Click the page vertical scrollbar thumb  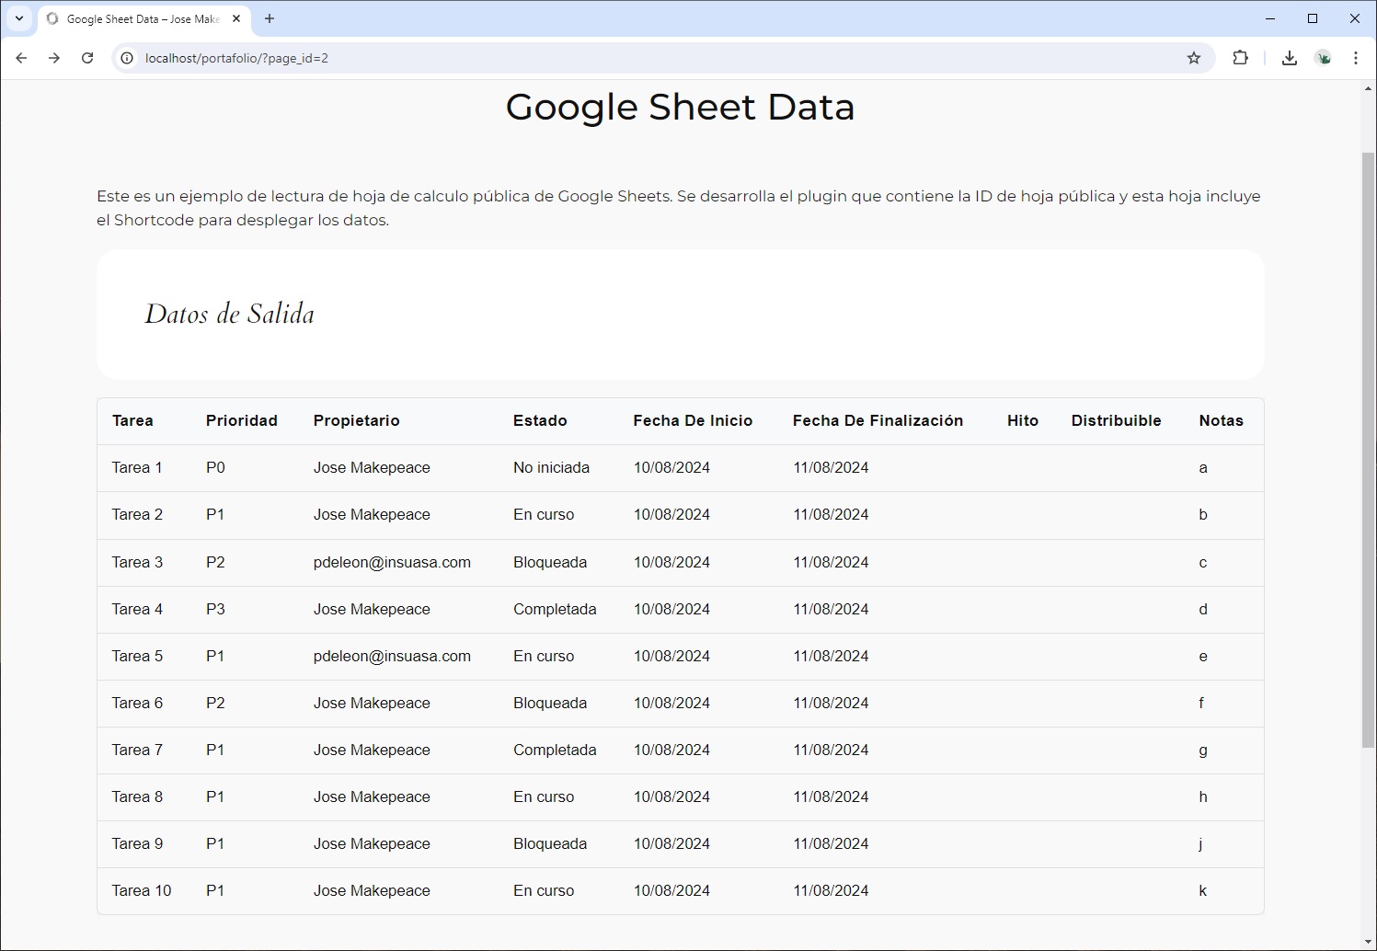[x=1368, y=450]
